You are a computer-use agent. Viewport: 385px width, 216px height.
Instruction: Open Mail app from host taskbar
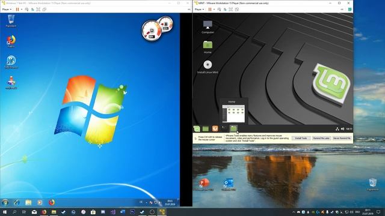tap(34, 212)
